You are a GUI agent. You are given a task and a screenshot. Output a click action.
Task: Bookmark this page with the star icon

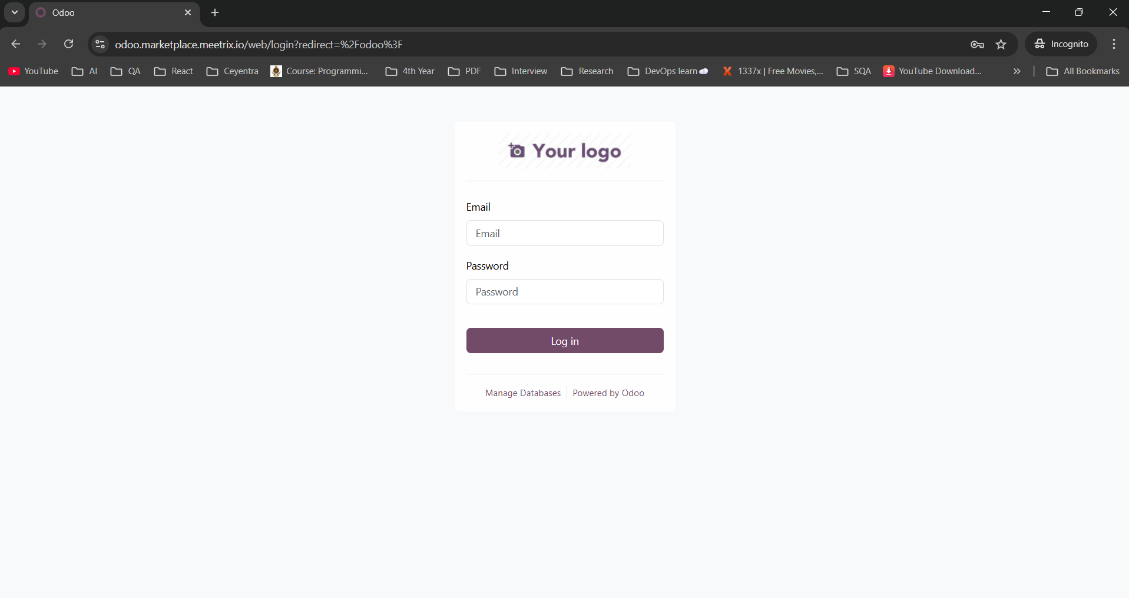[1001, 44]
